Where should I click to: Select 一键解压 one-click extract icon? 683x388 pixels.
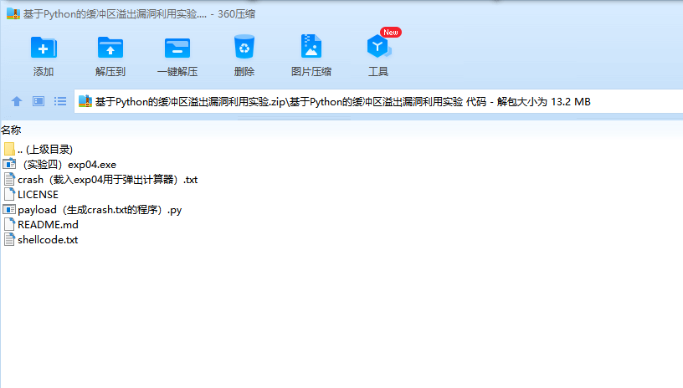click(177, 48)
